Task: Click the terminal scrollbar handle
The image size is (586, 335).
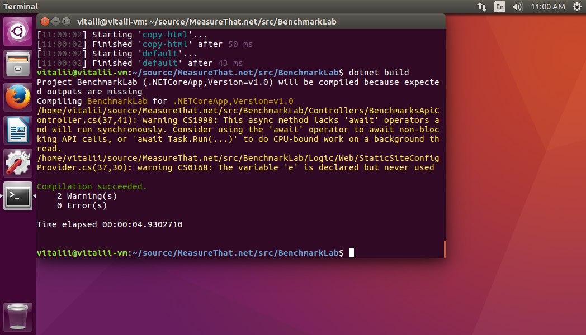Action: pyautogui.click(x=445, y=249)
